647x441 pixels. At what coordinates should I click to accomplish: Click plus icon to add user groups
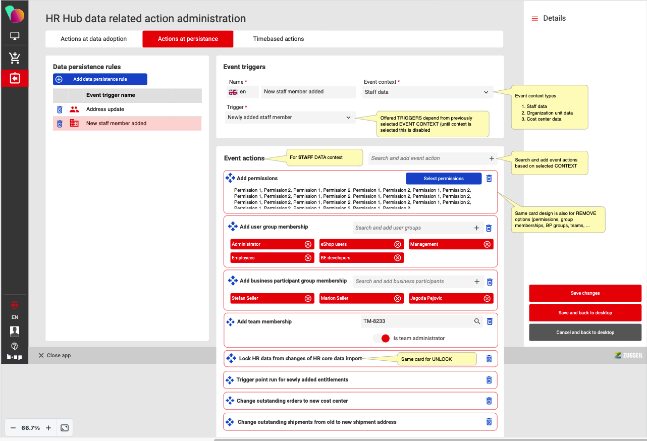tap(476, 228)
